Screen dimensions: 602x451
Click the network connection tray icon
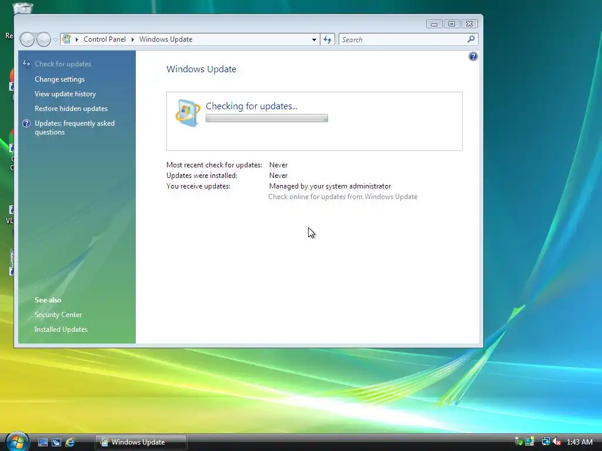[x=546, y=442]
